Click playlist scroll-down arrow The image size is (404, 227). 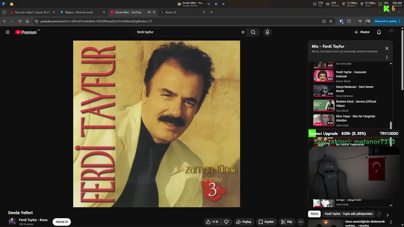pos(391,205)
